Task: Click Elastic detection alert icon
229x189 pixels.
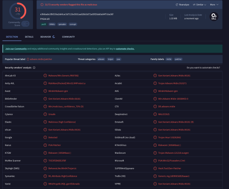Action: [45, 122]
